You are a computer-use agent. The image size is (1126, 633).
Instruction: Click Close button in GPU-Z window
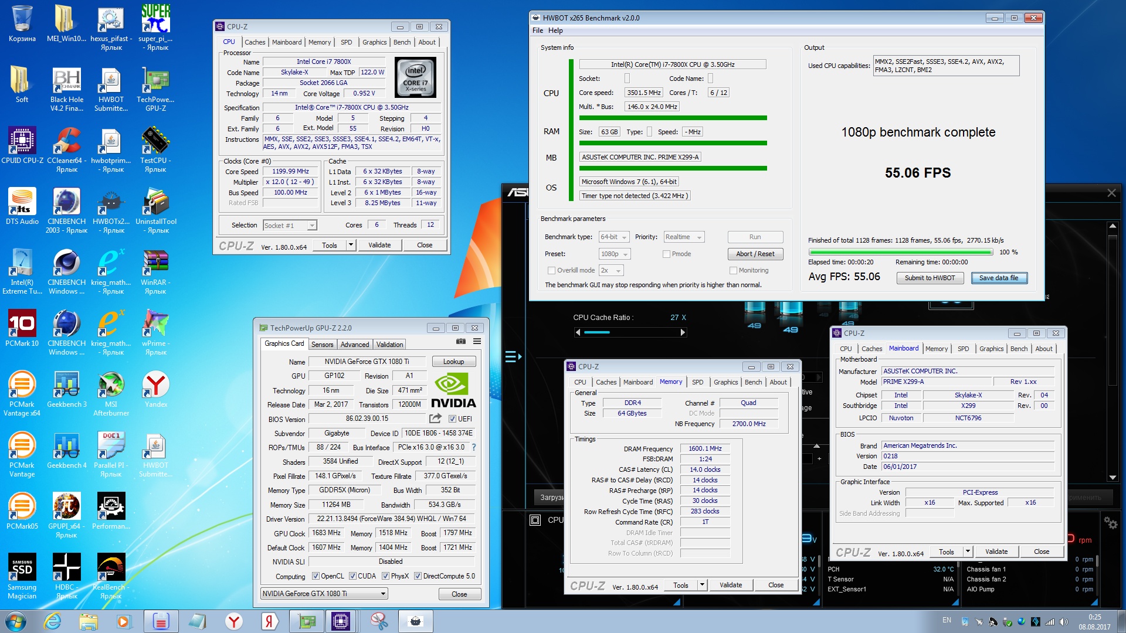[459, 594]
